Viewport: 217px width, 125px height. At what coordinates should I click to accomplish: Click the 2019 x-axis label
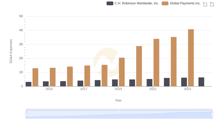pyautogui.click(x=118, y=89)
